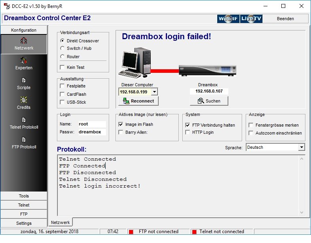Image resolution: width=311 pixels, height=243 pixels.
Task: Click the 'FTP Connected' log line
Action: click(x=82, y=166)
